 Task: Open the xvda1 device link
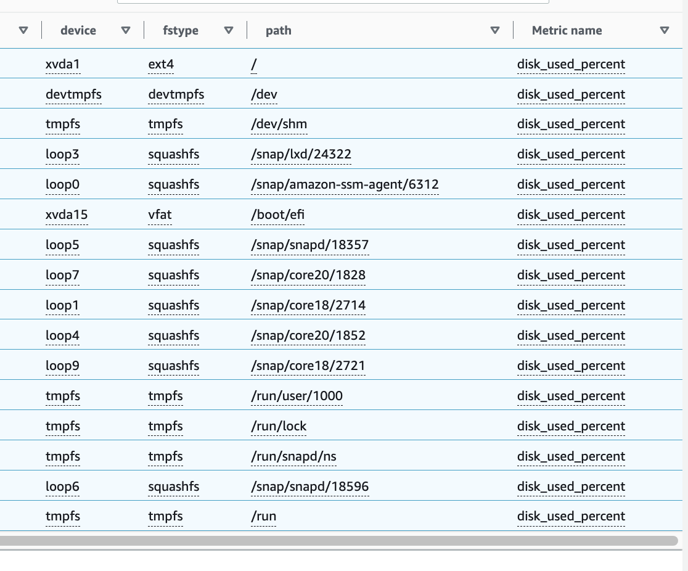pyautogui.click(x=63, y=64)
